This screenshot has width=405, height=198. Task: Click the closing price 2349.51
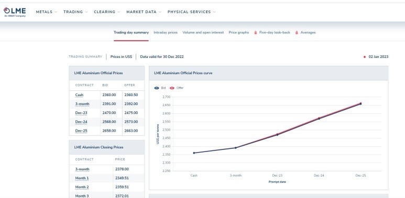tap(122, 178)
